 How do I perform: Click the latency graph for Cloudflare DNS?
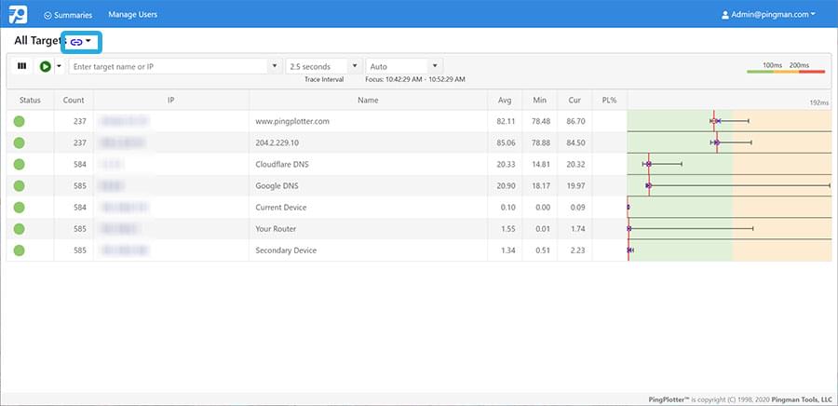pyautogui.click(x=729, y=165)
